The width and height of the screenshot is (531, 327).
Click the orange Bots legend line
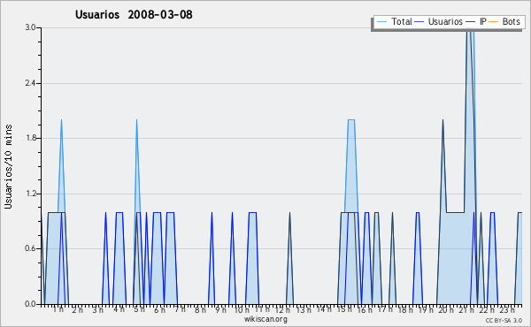494,22
